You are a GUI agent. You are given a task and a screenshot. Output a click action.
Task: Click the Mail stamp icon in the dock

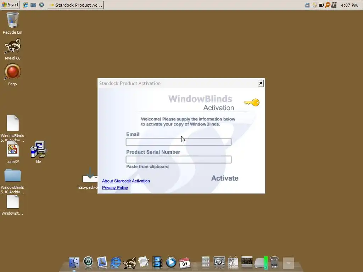click(102, 262)
